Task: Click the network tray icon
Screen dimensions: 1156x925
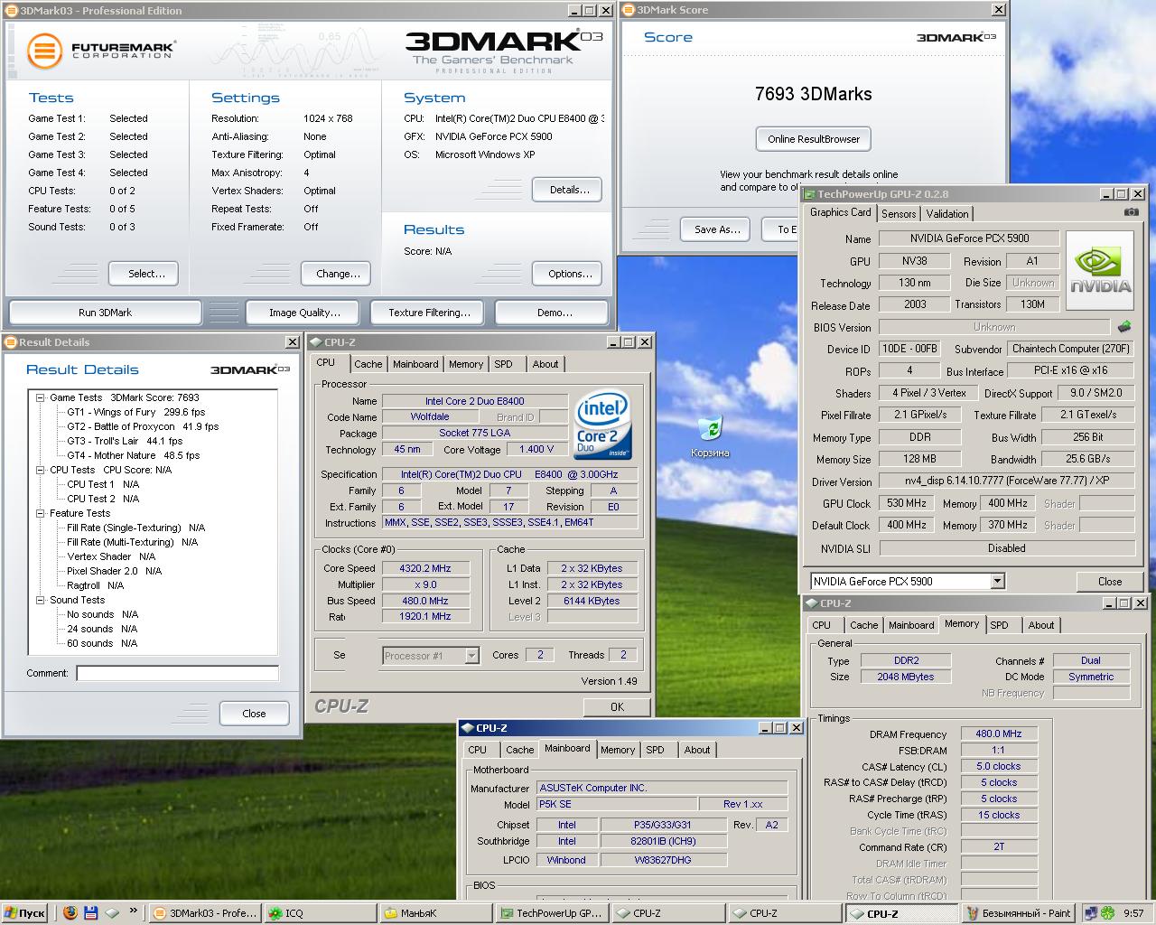Action: point(1090,913)
